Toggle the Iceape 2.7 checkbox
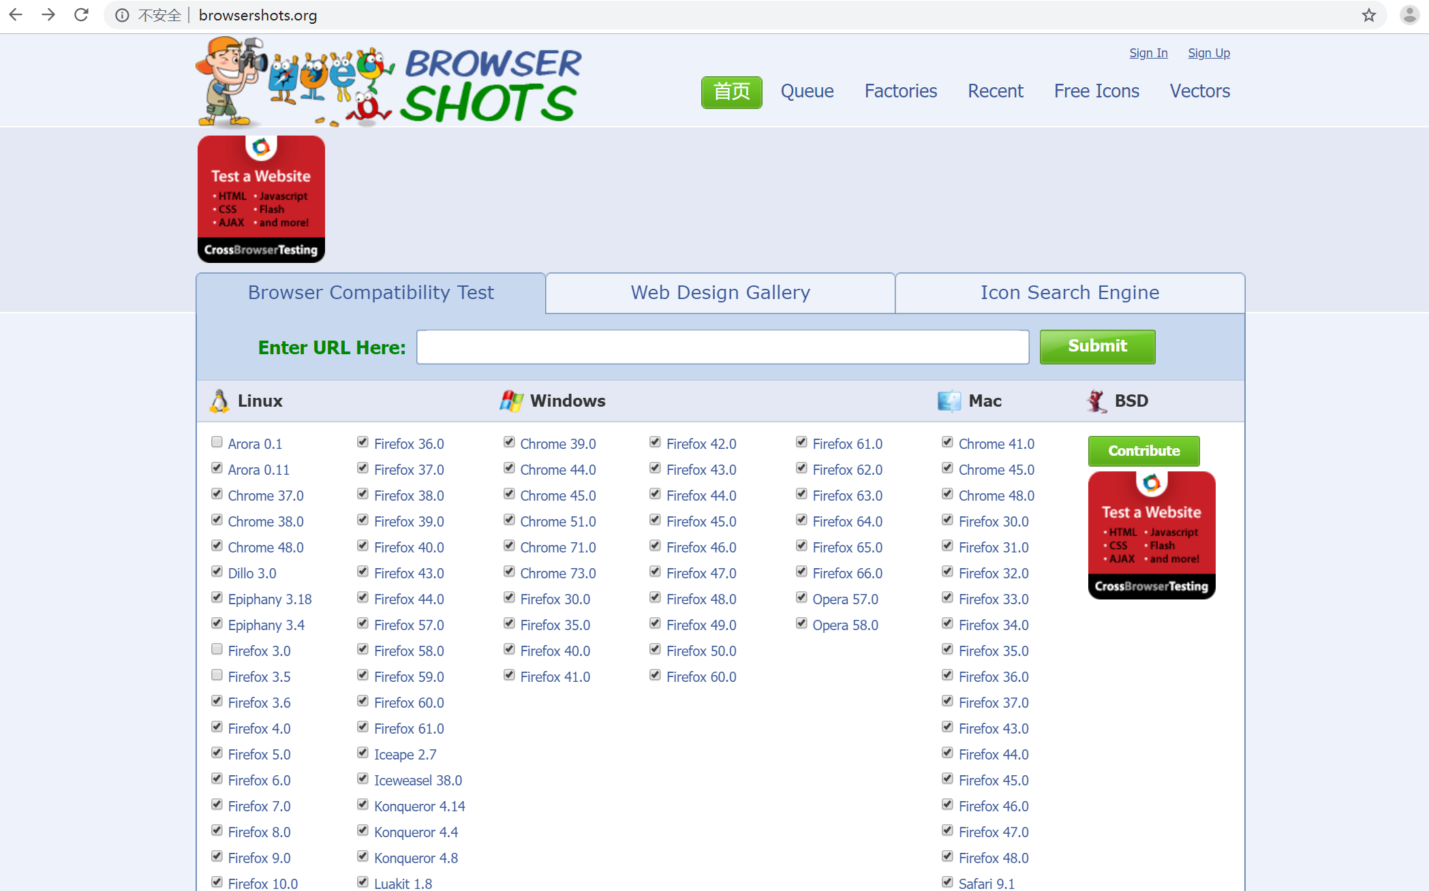Image resolution: width=1429 pixels, height=891 pixels. [363, 753]
